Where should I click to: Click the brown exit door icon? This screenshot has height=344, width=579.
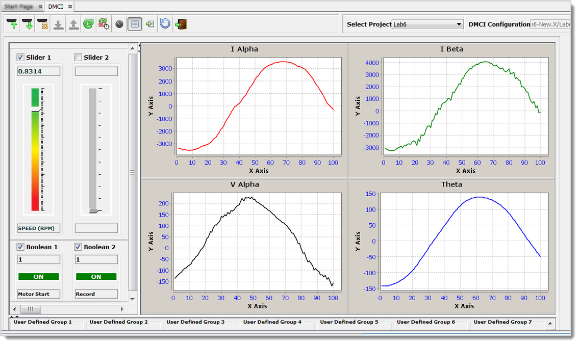click(x=180, y=24)
